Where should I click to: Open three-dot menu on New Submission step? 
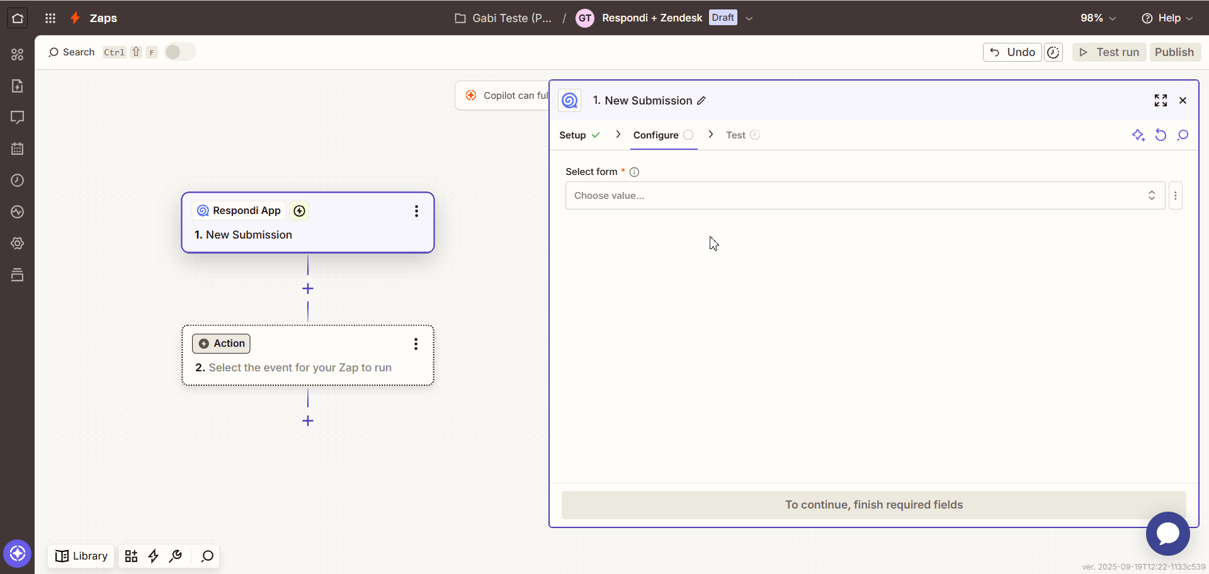coord(416,211)
